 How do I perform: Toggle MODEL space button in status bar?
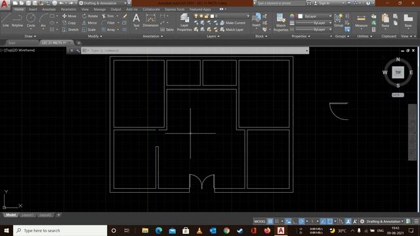point(260,222)
